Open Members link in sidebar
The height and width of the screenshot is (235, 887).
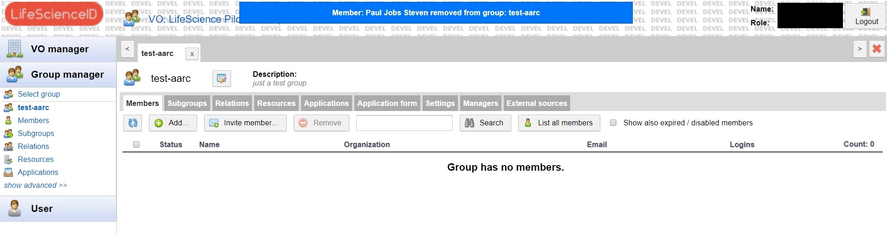coord(33,120)
